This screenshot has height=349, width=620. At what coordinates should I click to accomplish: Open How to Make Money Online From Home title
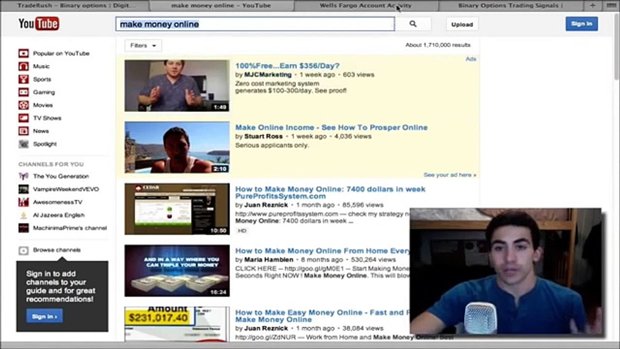[323, 251]
